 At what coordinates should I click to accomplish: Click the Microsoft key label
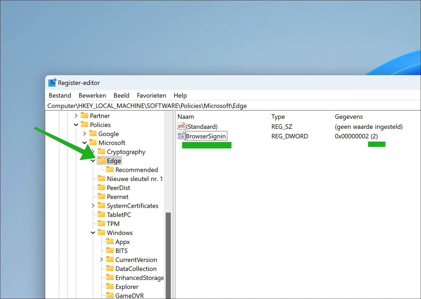pyautogui.click(x=112, y=143)
